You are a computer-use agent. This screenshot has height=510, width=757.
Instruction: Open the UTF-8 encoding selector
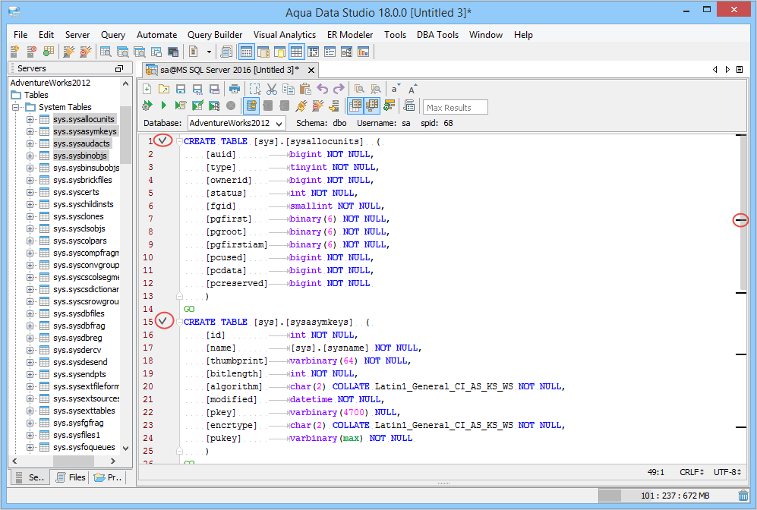tap(727, 472)
